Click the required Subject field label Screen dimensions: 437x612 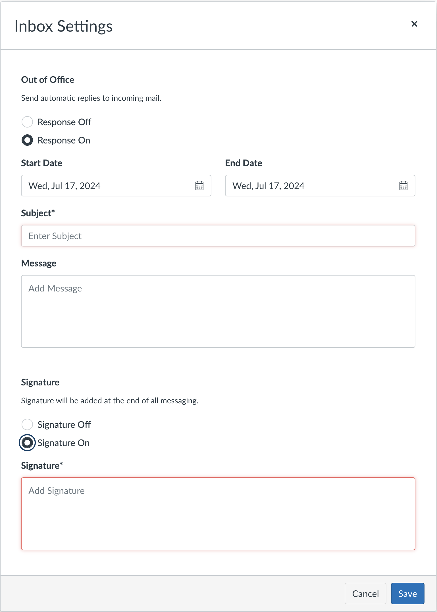coord(38,213)
